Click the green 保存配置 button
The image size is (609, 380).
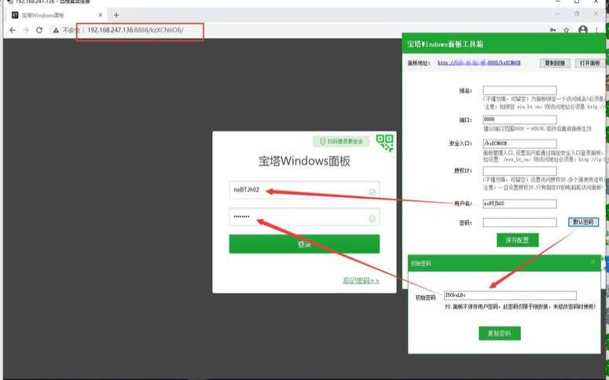point(517,240)
